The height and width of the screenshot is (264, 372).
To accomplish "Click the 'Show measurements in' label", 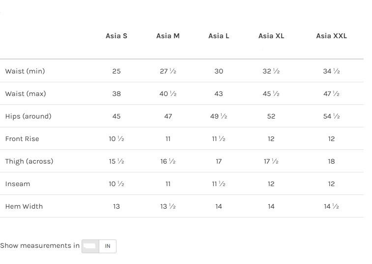I will (40, 246).
